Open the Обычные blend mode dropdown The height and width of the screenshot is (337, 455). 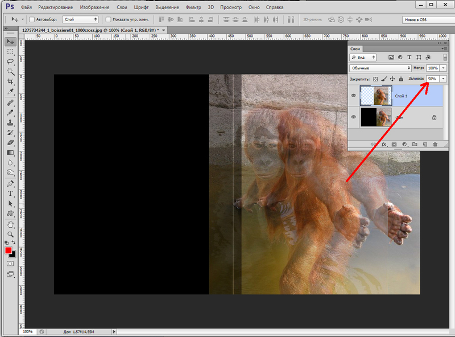(x=380, y=68)
